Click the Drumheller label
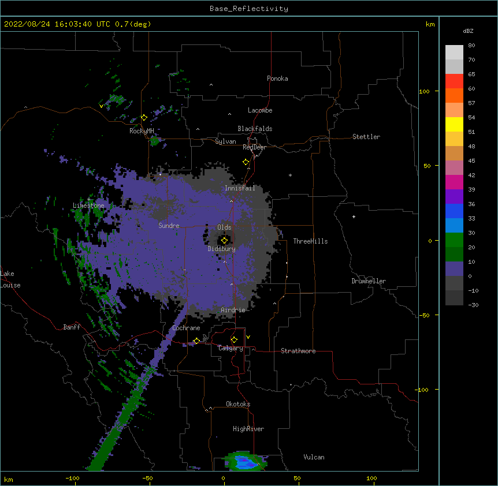This screenshot has width=498, height=486. (369, 281)
